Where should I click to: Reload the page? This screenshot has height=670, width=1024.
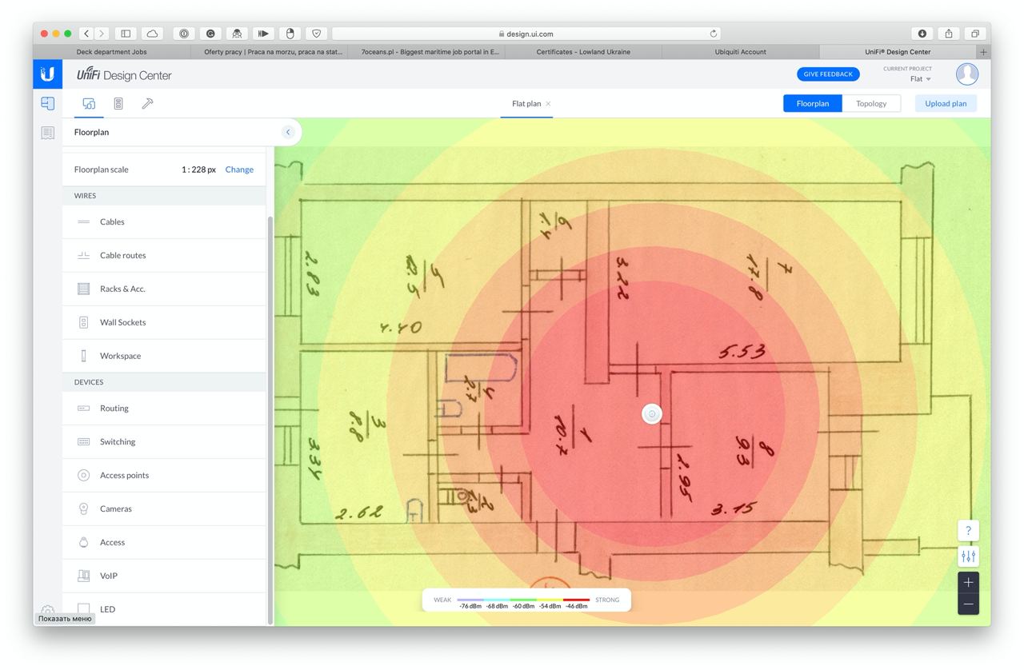coord(713,34)
